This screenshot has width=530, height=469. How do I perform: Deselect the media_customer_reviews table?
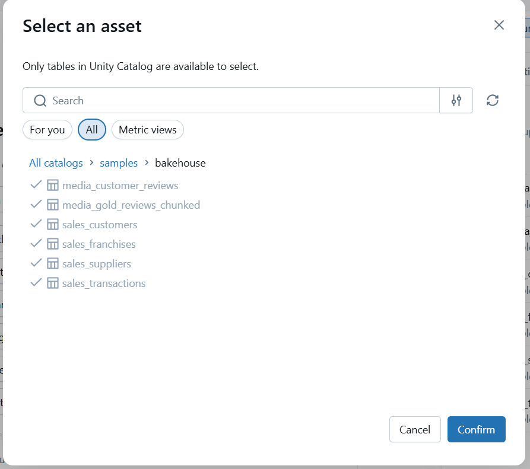[x=36, y=185]
